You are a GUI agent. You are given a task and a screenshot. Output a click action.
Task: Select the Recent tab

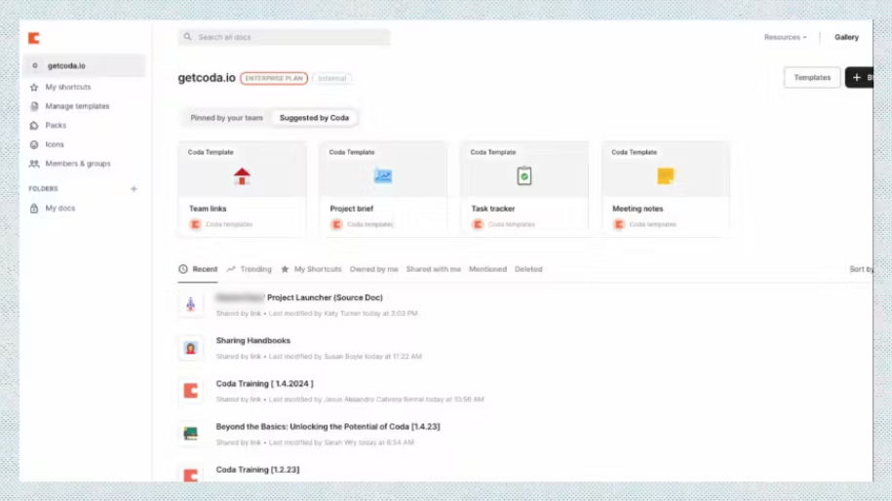pos(198,269)
